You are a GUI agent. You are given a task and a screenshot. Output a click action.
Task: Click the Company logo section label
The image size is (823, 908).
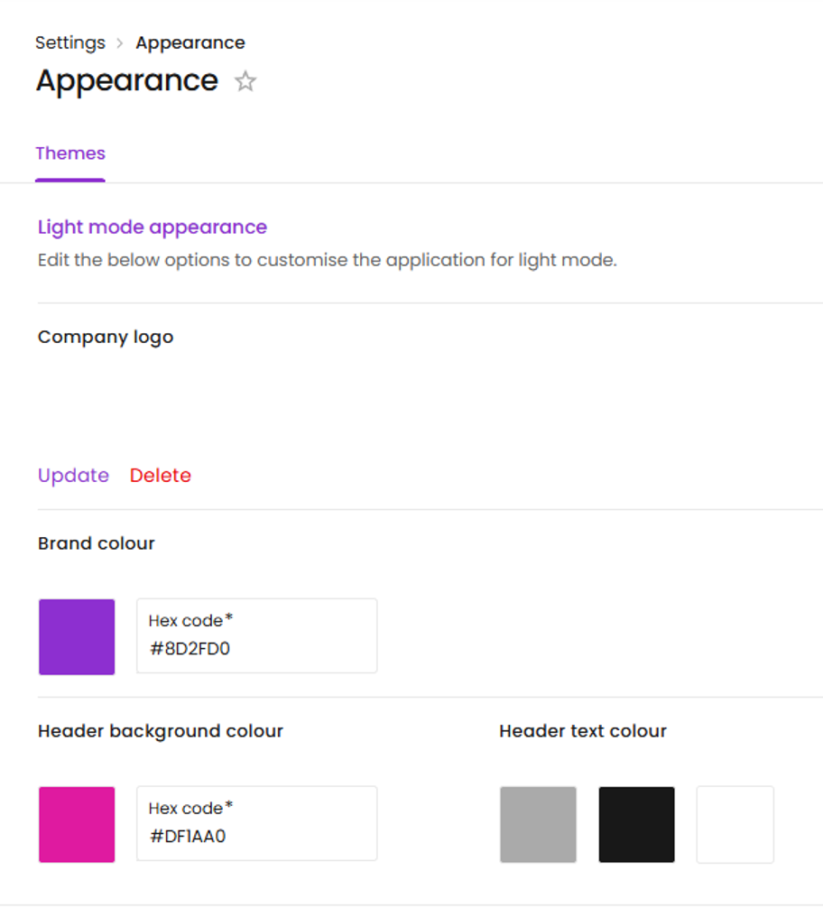[x=106, y=338]
